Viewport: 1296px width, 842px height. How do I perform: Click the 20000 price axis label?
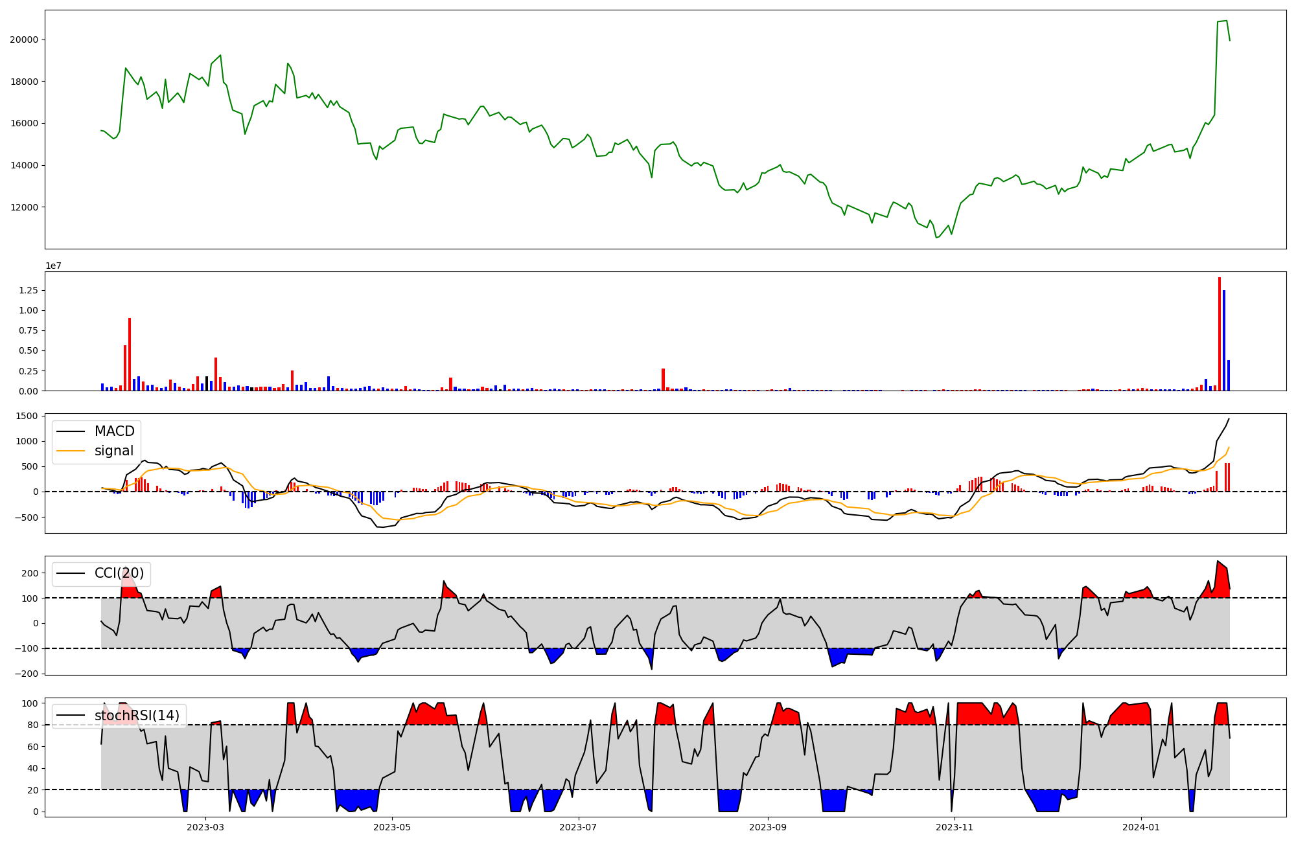tap(24, 40)
